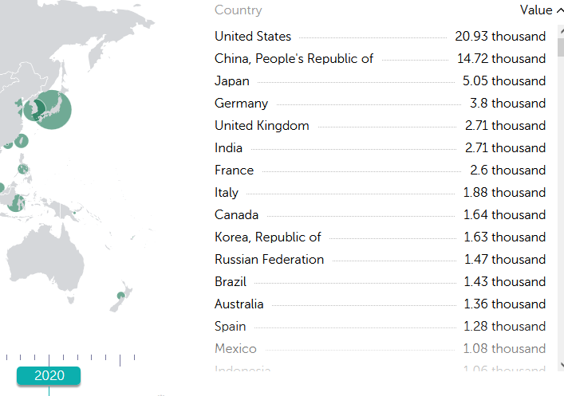The image size is (564, 396).
Task: Click the Taiwan bubble on map
Action: 22,141
